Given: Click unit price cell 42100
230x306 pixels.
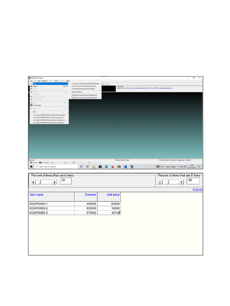Looking at the screenshot, I should [109, 213].
